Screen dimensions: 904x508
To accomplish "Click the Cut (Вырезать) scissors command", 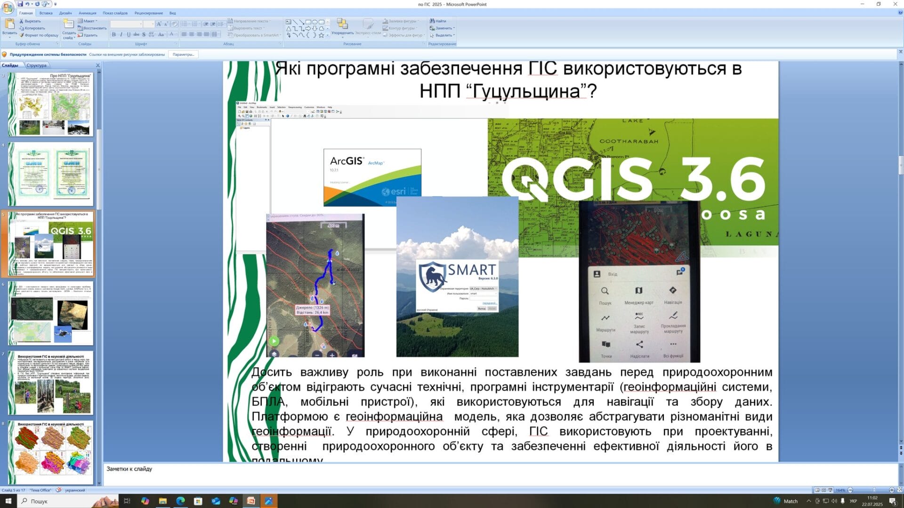I will click(30, 21).
